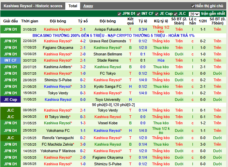This screenshot has width=228, height=167.
Task: Click Kashiwa Reysol in the 31/08/25 row
Action: [58, 29]
